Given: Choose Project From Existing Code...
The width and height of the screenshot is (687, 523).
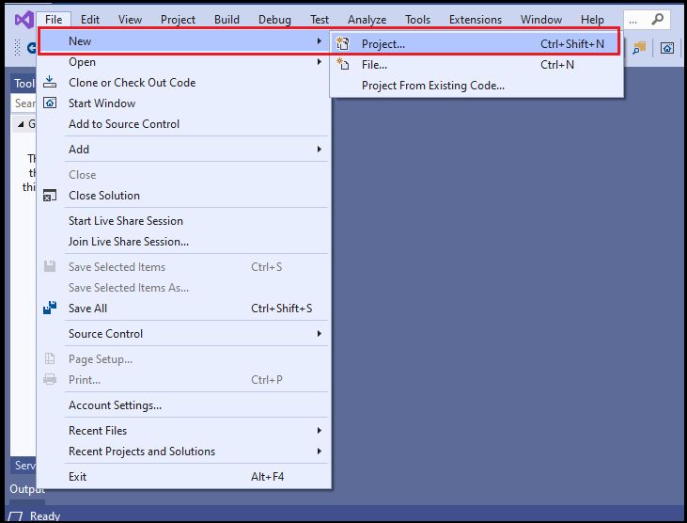Looking at the screenshot, I should point(476,85).
